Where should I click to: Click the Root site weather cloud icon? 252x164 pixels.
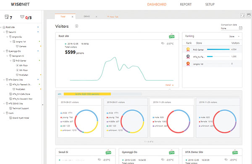[x=163, y=43]
